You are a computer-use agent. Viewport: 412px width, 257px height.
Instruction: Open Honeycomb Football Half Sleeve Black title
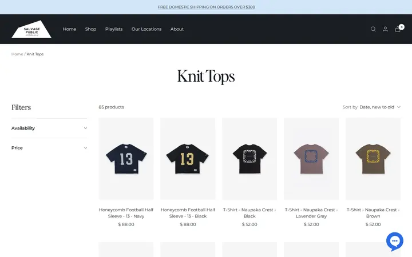(x=188, y=213)
